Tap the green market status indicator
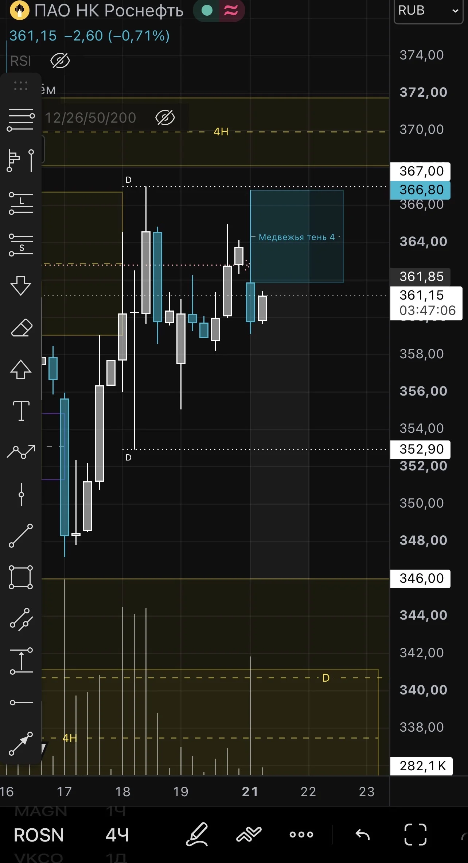 pyautogui.click(x=207, y=10)
